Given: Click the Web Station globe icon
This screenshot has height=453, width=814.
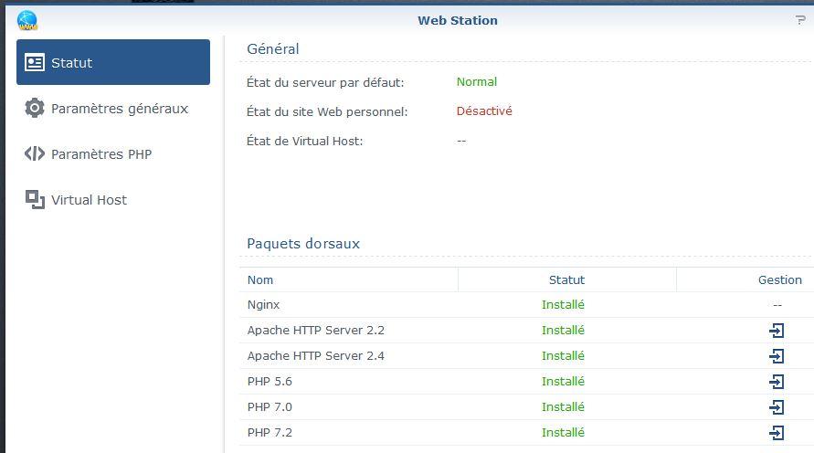Looking at the screenshot, I should (x=27, y=20).
